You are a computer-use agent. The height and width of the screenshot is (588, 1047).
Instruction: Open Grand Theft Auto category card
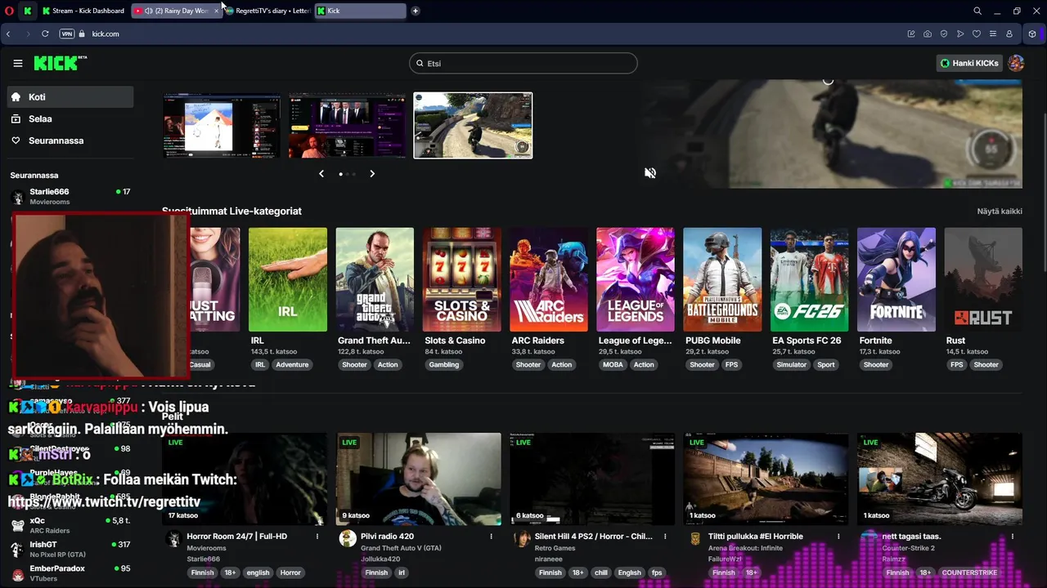pyautogui.click(x=375, y=280)
